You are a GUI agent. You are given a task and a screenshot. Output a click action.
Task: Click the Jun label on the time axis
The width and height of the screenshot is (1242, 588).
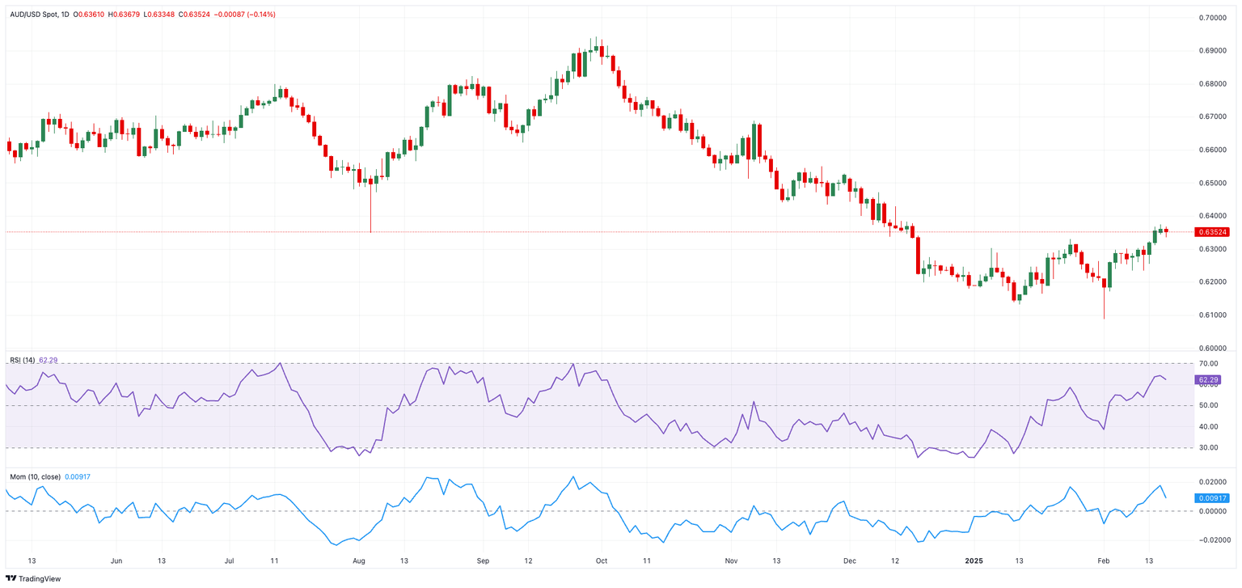point(116,560)
